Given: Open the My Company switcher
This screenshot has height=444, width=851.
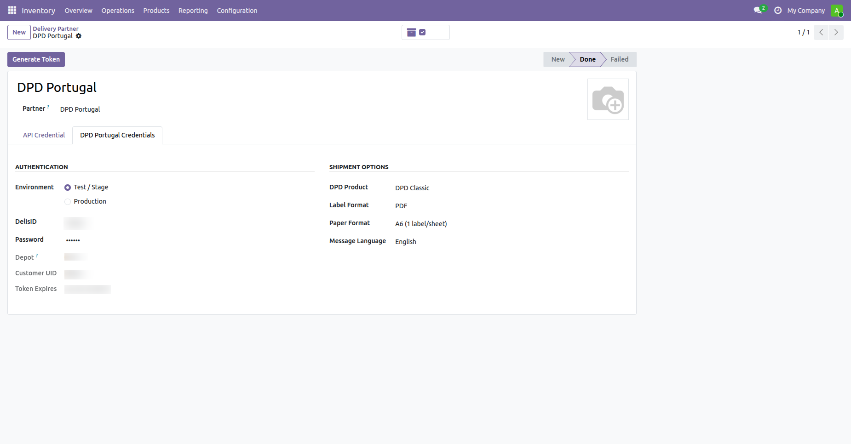Looking at the screenshot, I should [x=806, y=10].
